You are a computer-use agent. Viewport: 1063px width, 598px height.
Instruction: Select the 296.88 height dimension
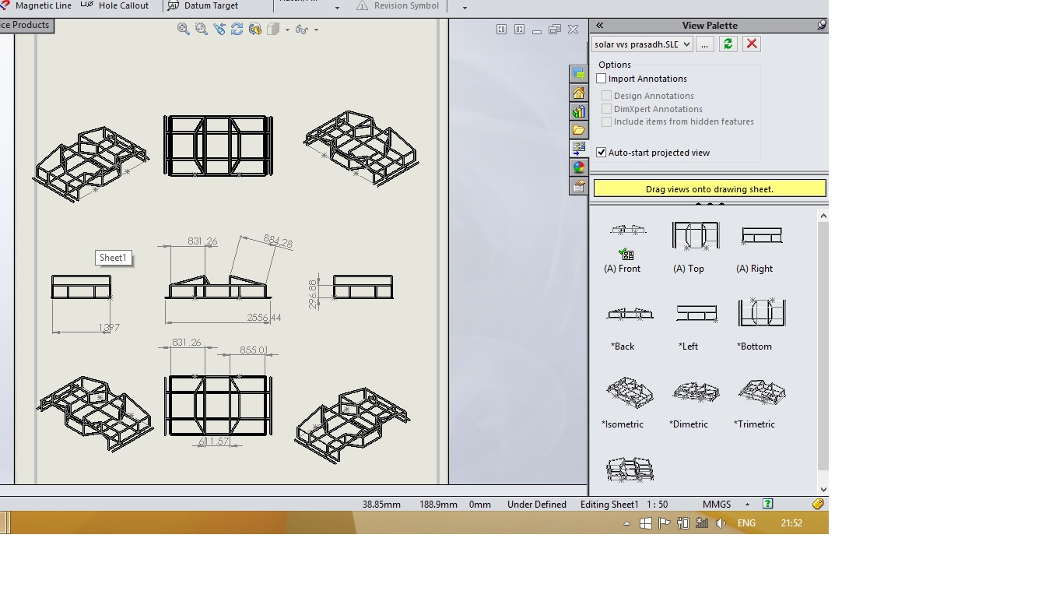point(313,295)
